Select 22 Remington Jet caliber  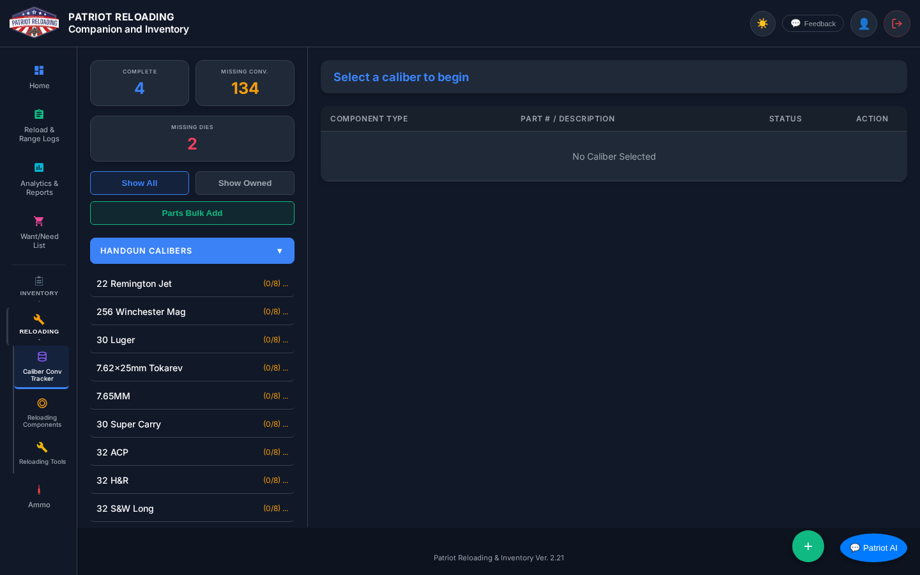tap(192, 284)
